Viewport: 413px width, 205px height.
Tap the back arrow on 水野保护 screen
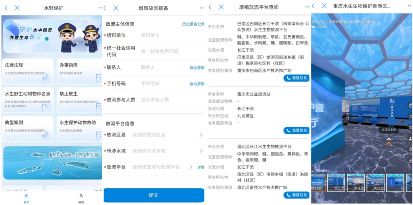click(6, 8)
